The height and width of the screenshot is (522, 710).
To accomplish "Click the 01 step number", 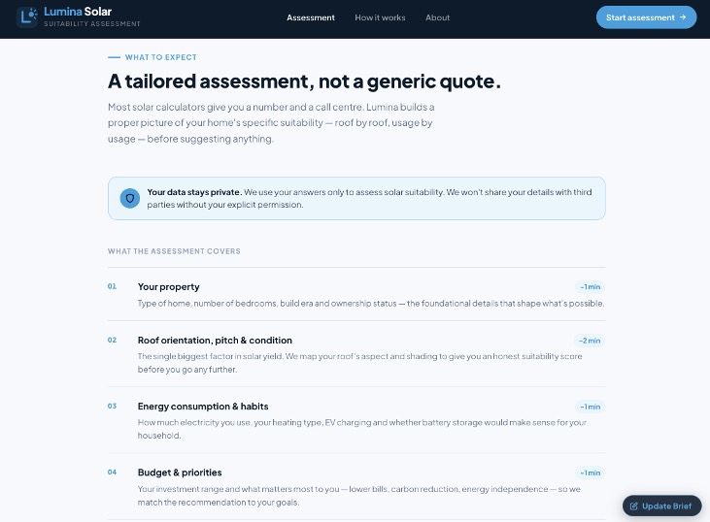I will (112, 286).
